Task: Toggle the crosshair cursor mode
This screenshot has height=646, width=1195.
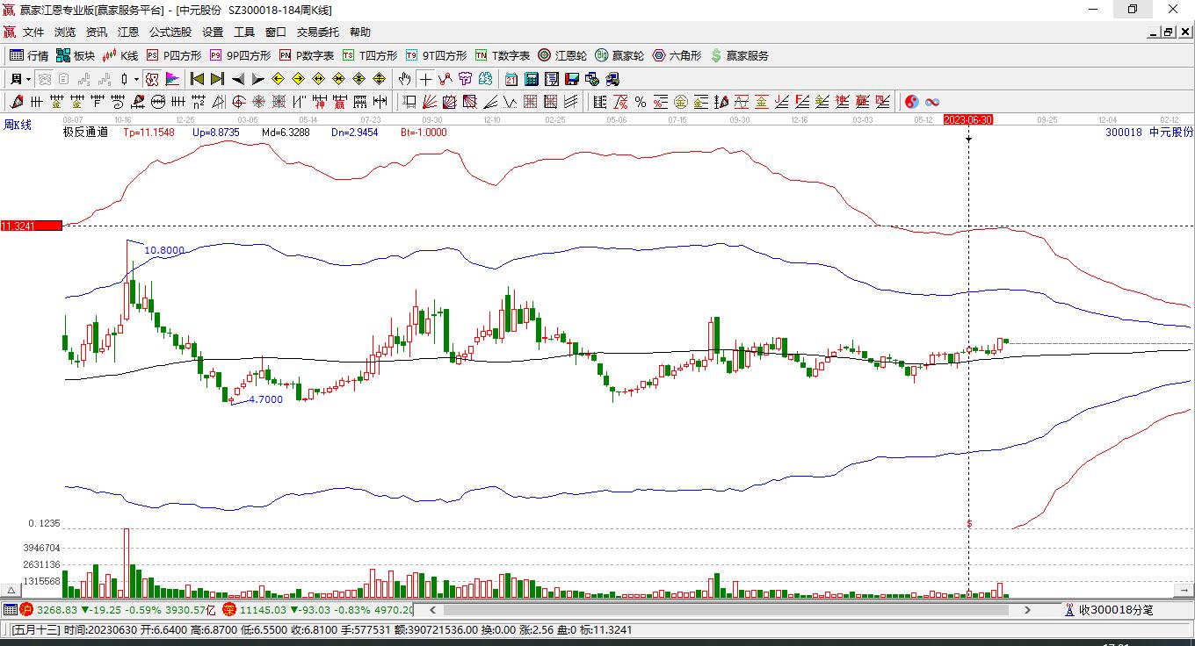Action: pyautogui.click(x=425, y=79)
